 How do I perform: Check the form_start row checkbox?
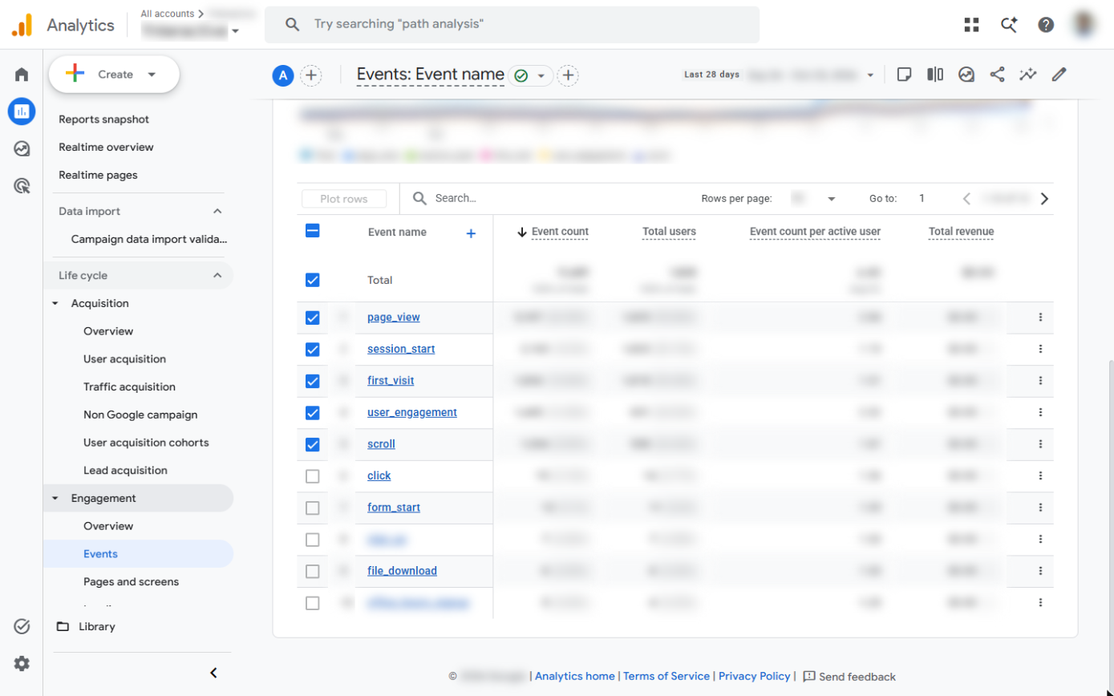[313, 508]
